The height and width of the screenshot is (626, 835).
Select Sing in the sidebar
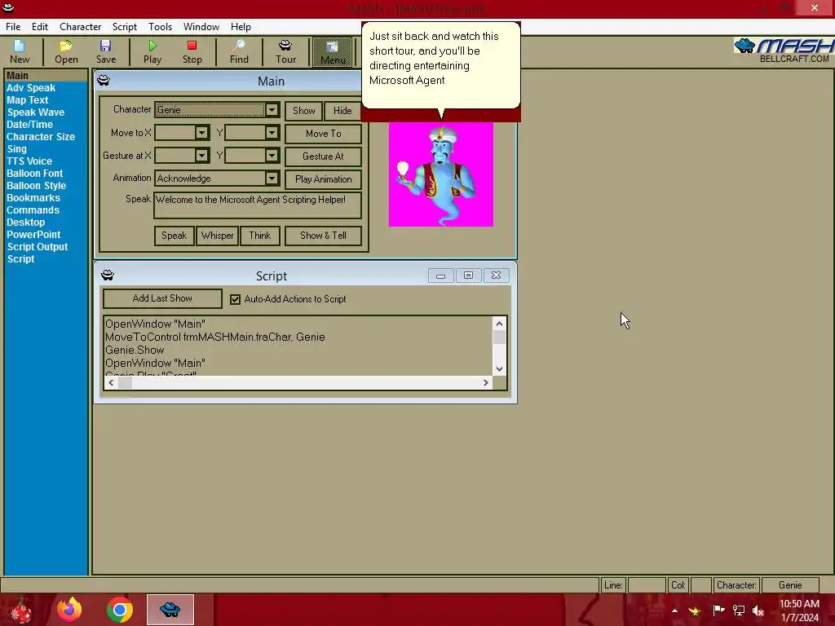[x=16, y=149]
